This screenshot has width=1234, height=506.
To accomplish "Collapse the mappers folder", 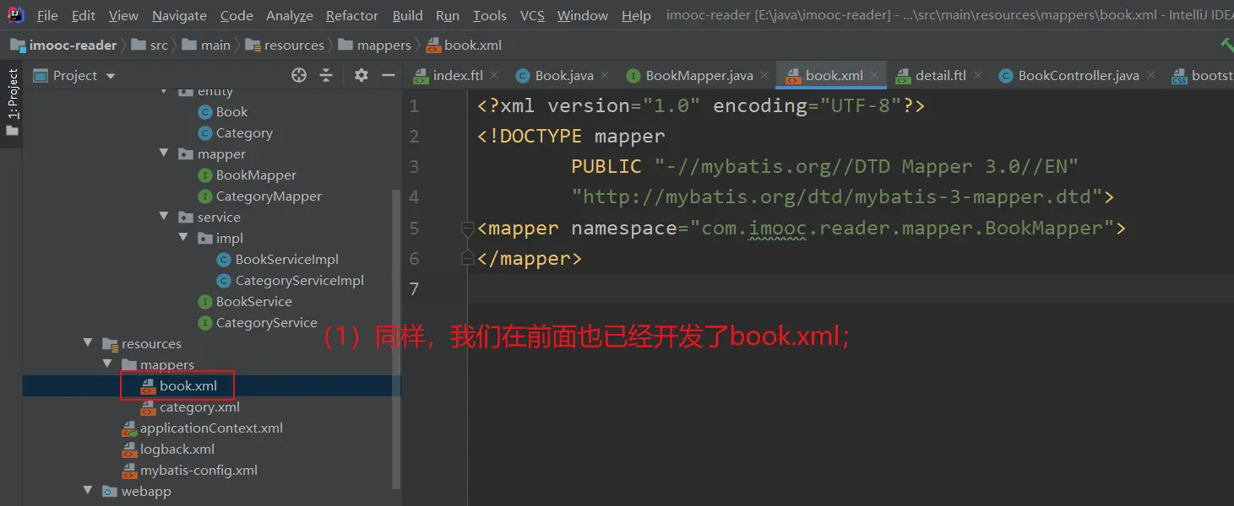I will [x=107, y=365].
